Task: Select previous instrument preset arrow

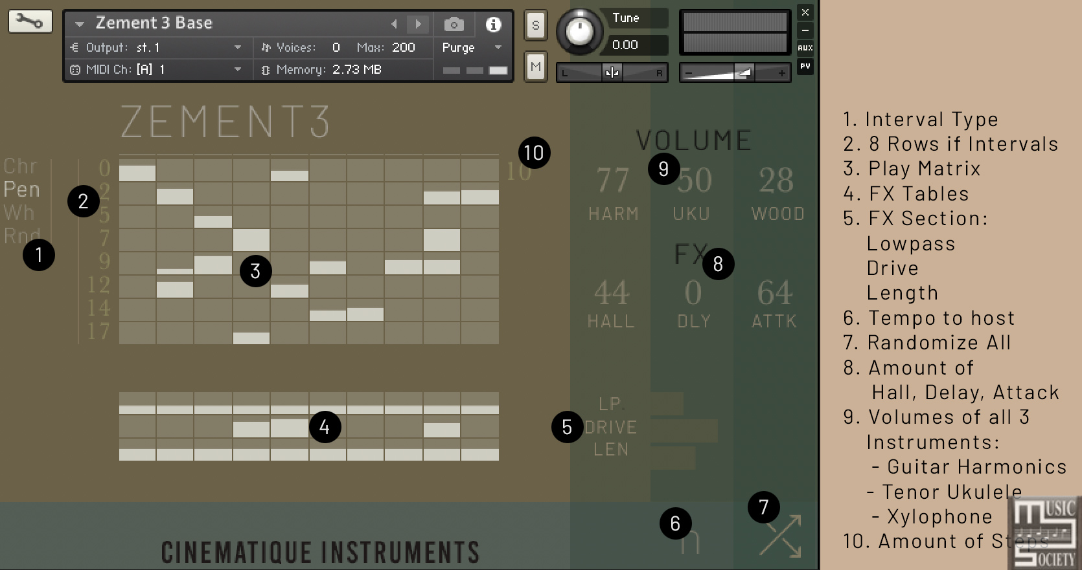Action: (394, 24)
